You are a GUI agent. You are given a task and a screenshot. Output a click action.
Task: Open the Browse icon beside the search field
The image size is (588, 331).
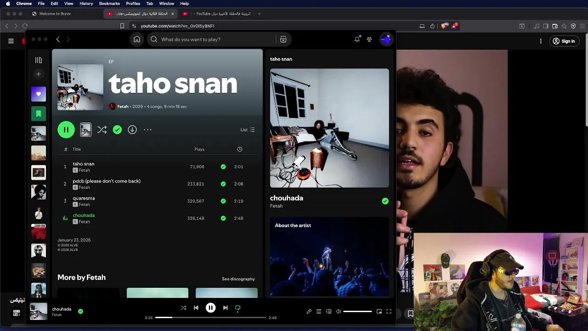[x=283, y=40]
